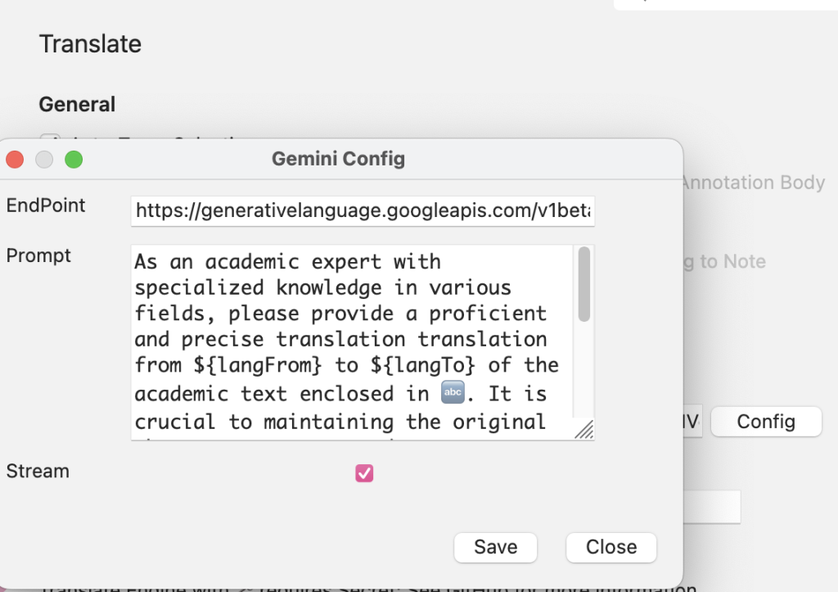
Task: Click the empty text field below Config
Action: click(710, 507)
